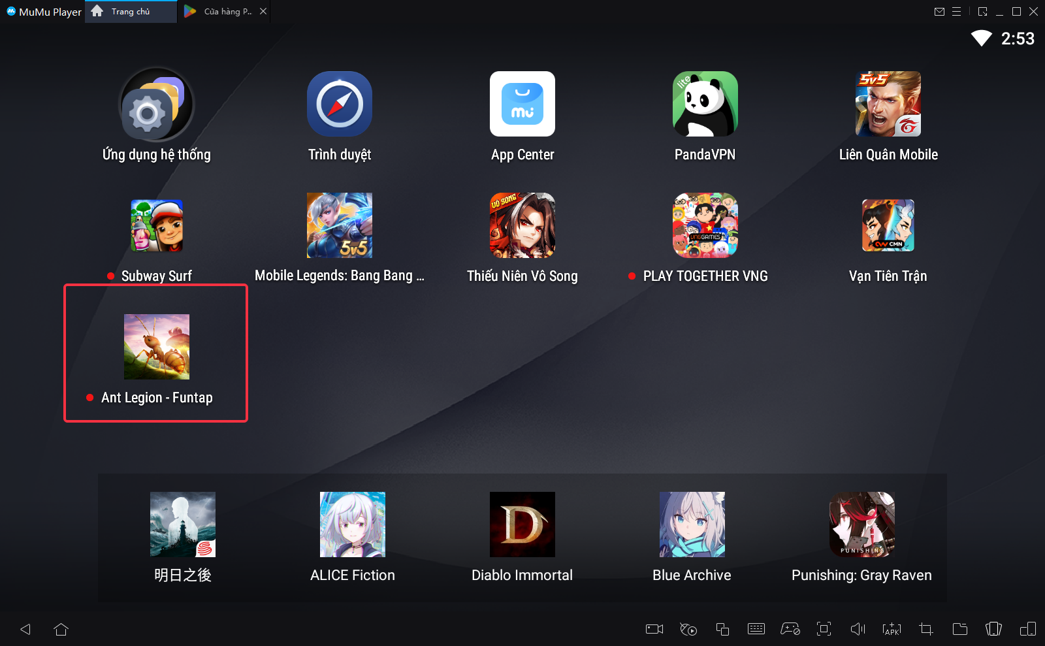
Task: Switch to the Cửa hàng Play tab
Action: click(222, 12)
